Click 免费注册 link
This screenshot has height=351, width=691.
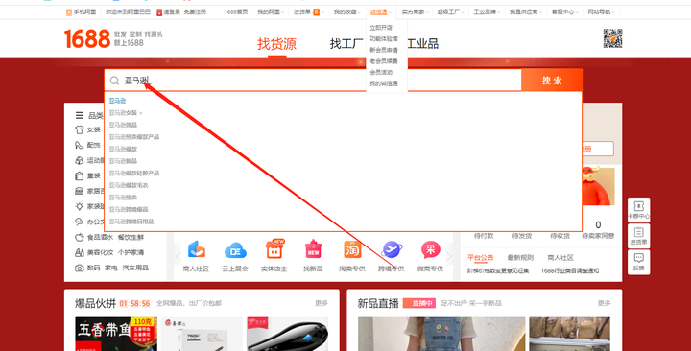[195, 12]
